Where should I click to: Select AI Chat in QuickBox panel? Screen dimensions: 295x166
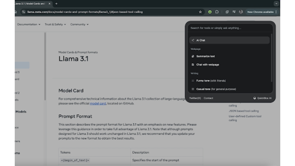pos(229,40)
